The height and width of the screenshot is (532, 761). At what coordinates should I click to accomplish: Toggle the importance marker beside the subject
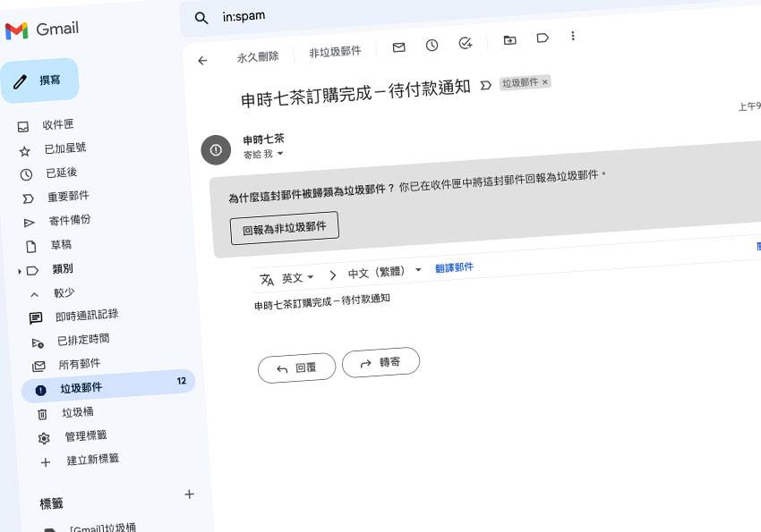(x=486, y=85)
